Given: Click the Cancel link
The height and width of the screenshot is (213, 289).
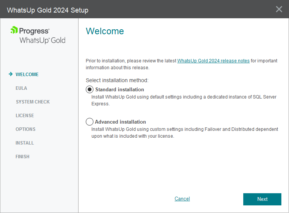Looking at the screenshot, I should [182, 199].
